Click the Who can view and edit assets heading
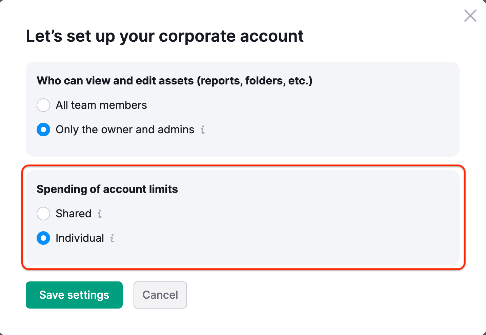The height and width of the screenshot is (335, 486). [x=174, y=80]
